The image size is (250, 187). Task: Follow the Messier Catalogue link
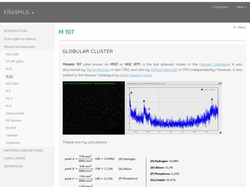(214, 64)
